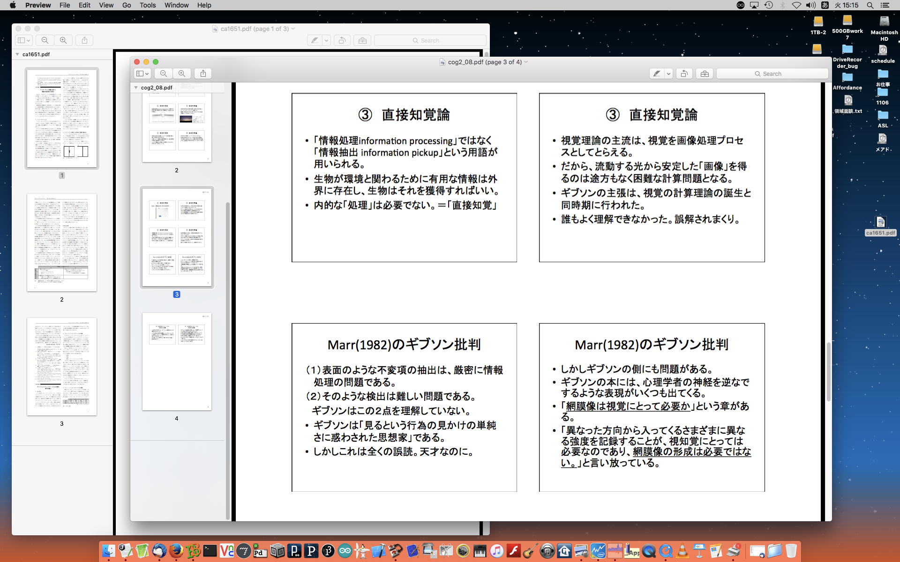Viewport: 900px width, 562px height.
Task: Collapse ca1651.pdf disclosure triangle in sidebar
Action: (17, 54)
